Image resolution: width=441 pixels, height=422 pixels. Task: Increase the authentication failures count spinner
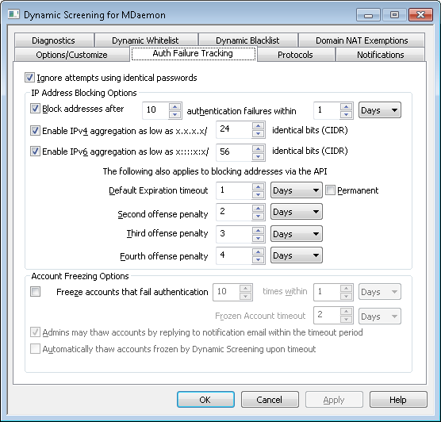(x=175, y=107)
